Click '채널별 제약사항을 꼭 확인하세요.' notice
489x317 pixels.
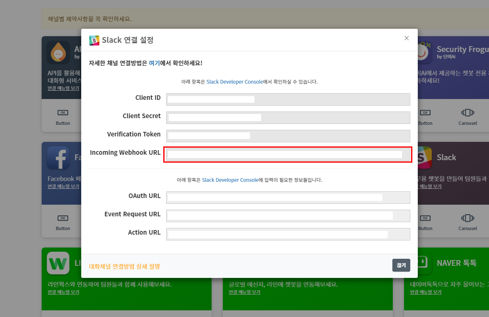(90, 19)
